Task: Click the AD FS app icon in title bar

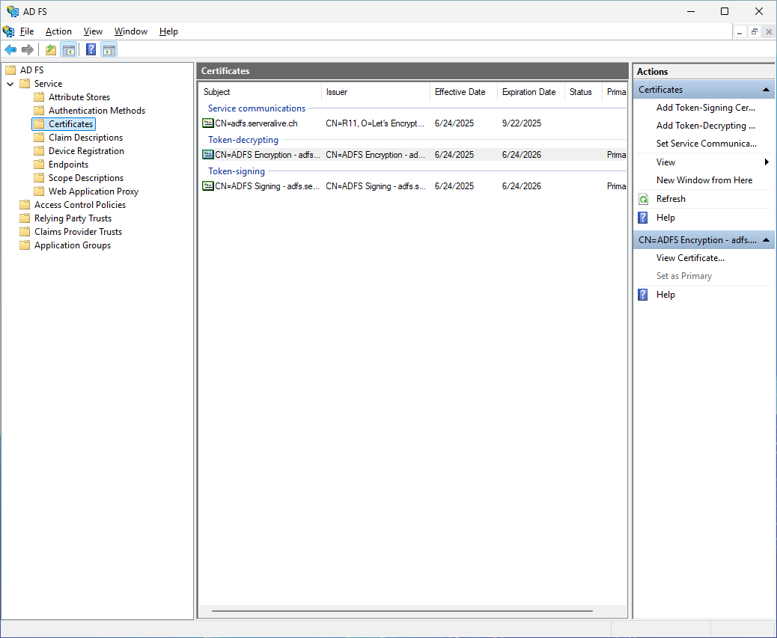Action: tap(13, 11)
